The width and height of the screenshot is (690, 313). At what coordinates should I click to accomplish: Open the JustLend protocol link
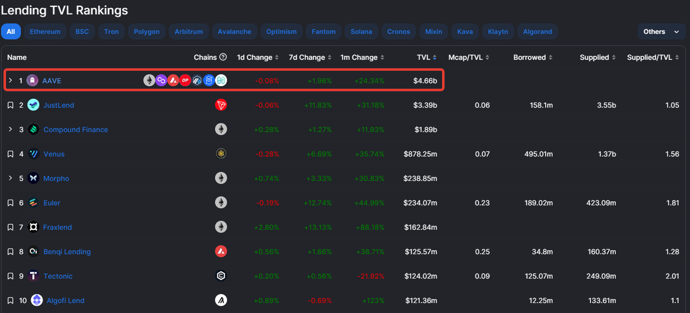pyautogui.click(x=59, y=105)
